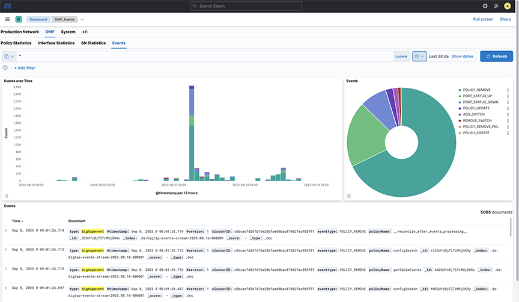This screenshot has width=519, height=302.
Task: Expand the 09:01:26.714 event row
Action: coord(5,230)
